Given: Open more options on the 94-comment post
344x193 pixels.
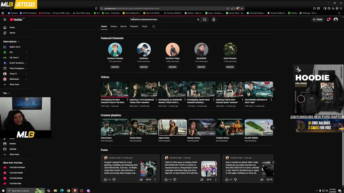Looking at the screenshot, I should [x=155, y=180].
